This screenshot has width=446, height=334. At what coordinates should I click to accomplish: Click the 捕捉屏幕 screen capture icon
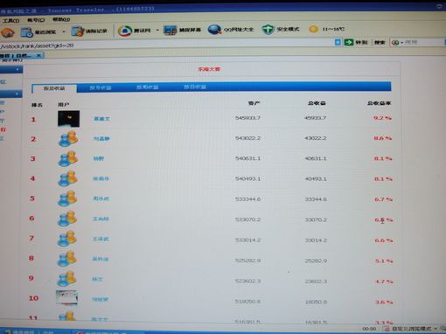coord(171,31)
